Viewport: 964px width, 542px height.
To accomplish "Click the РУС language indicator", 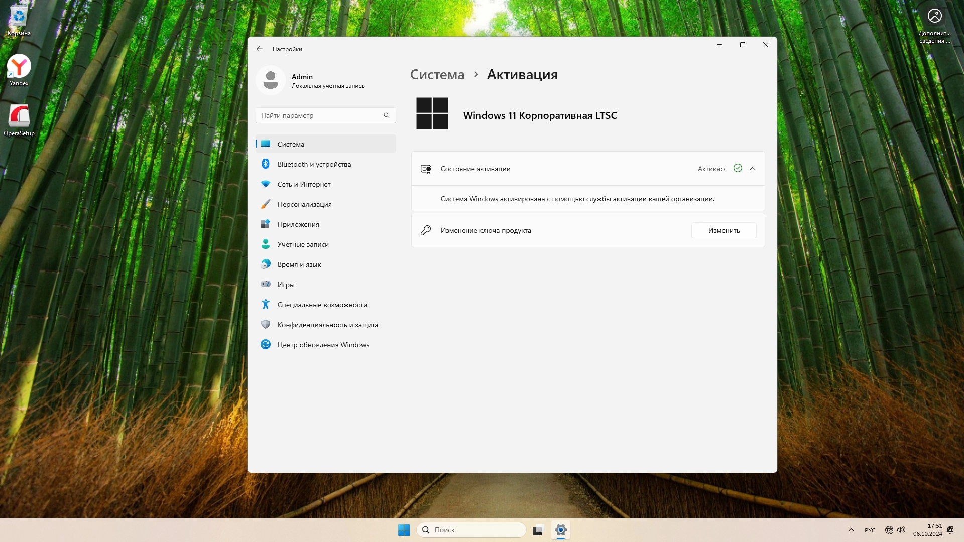I will coord(870,530).
